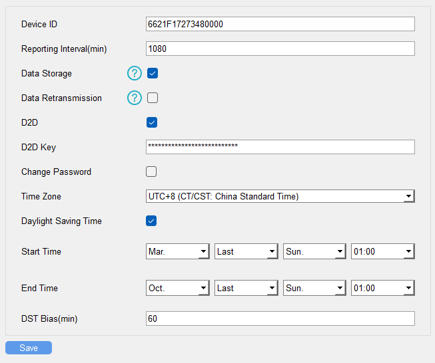
Task: Open Start Time month dropdown showing Mar.
Action: [x=177, y=252]
